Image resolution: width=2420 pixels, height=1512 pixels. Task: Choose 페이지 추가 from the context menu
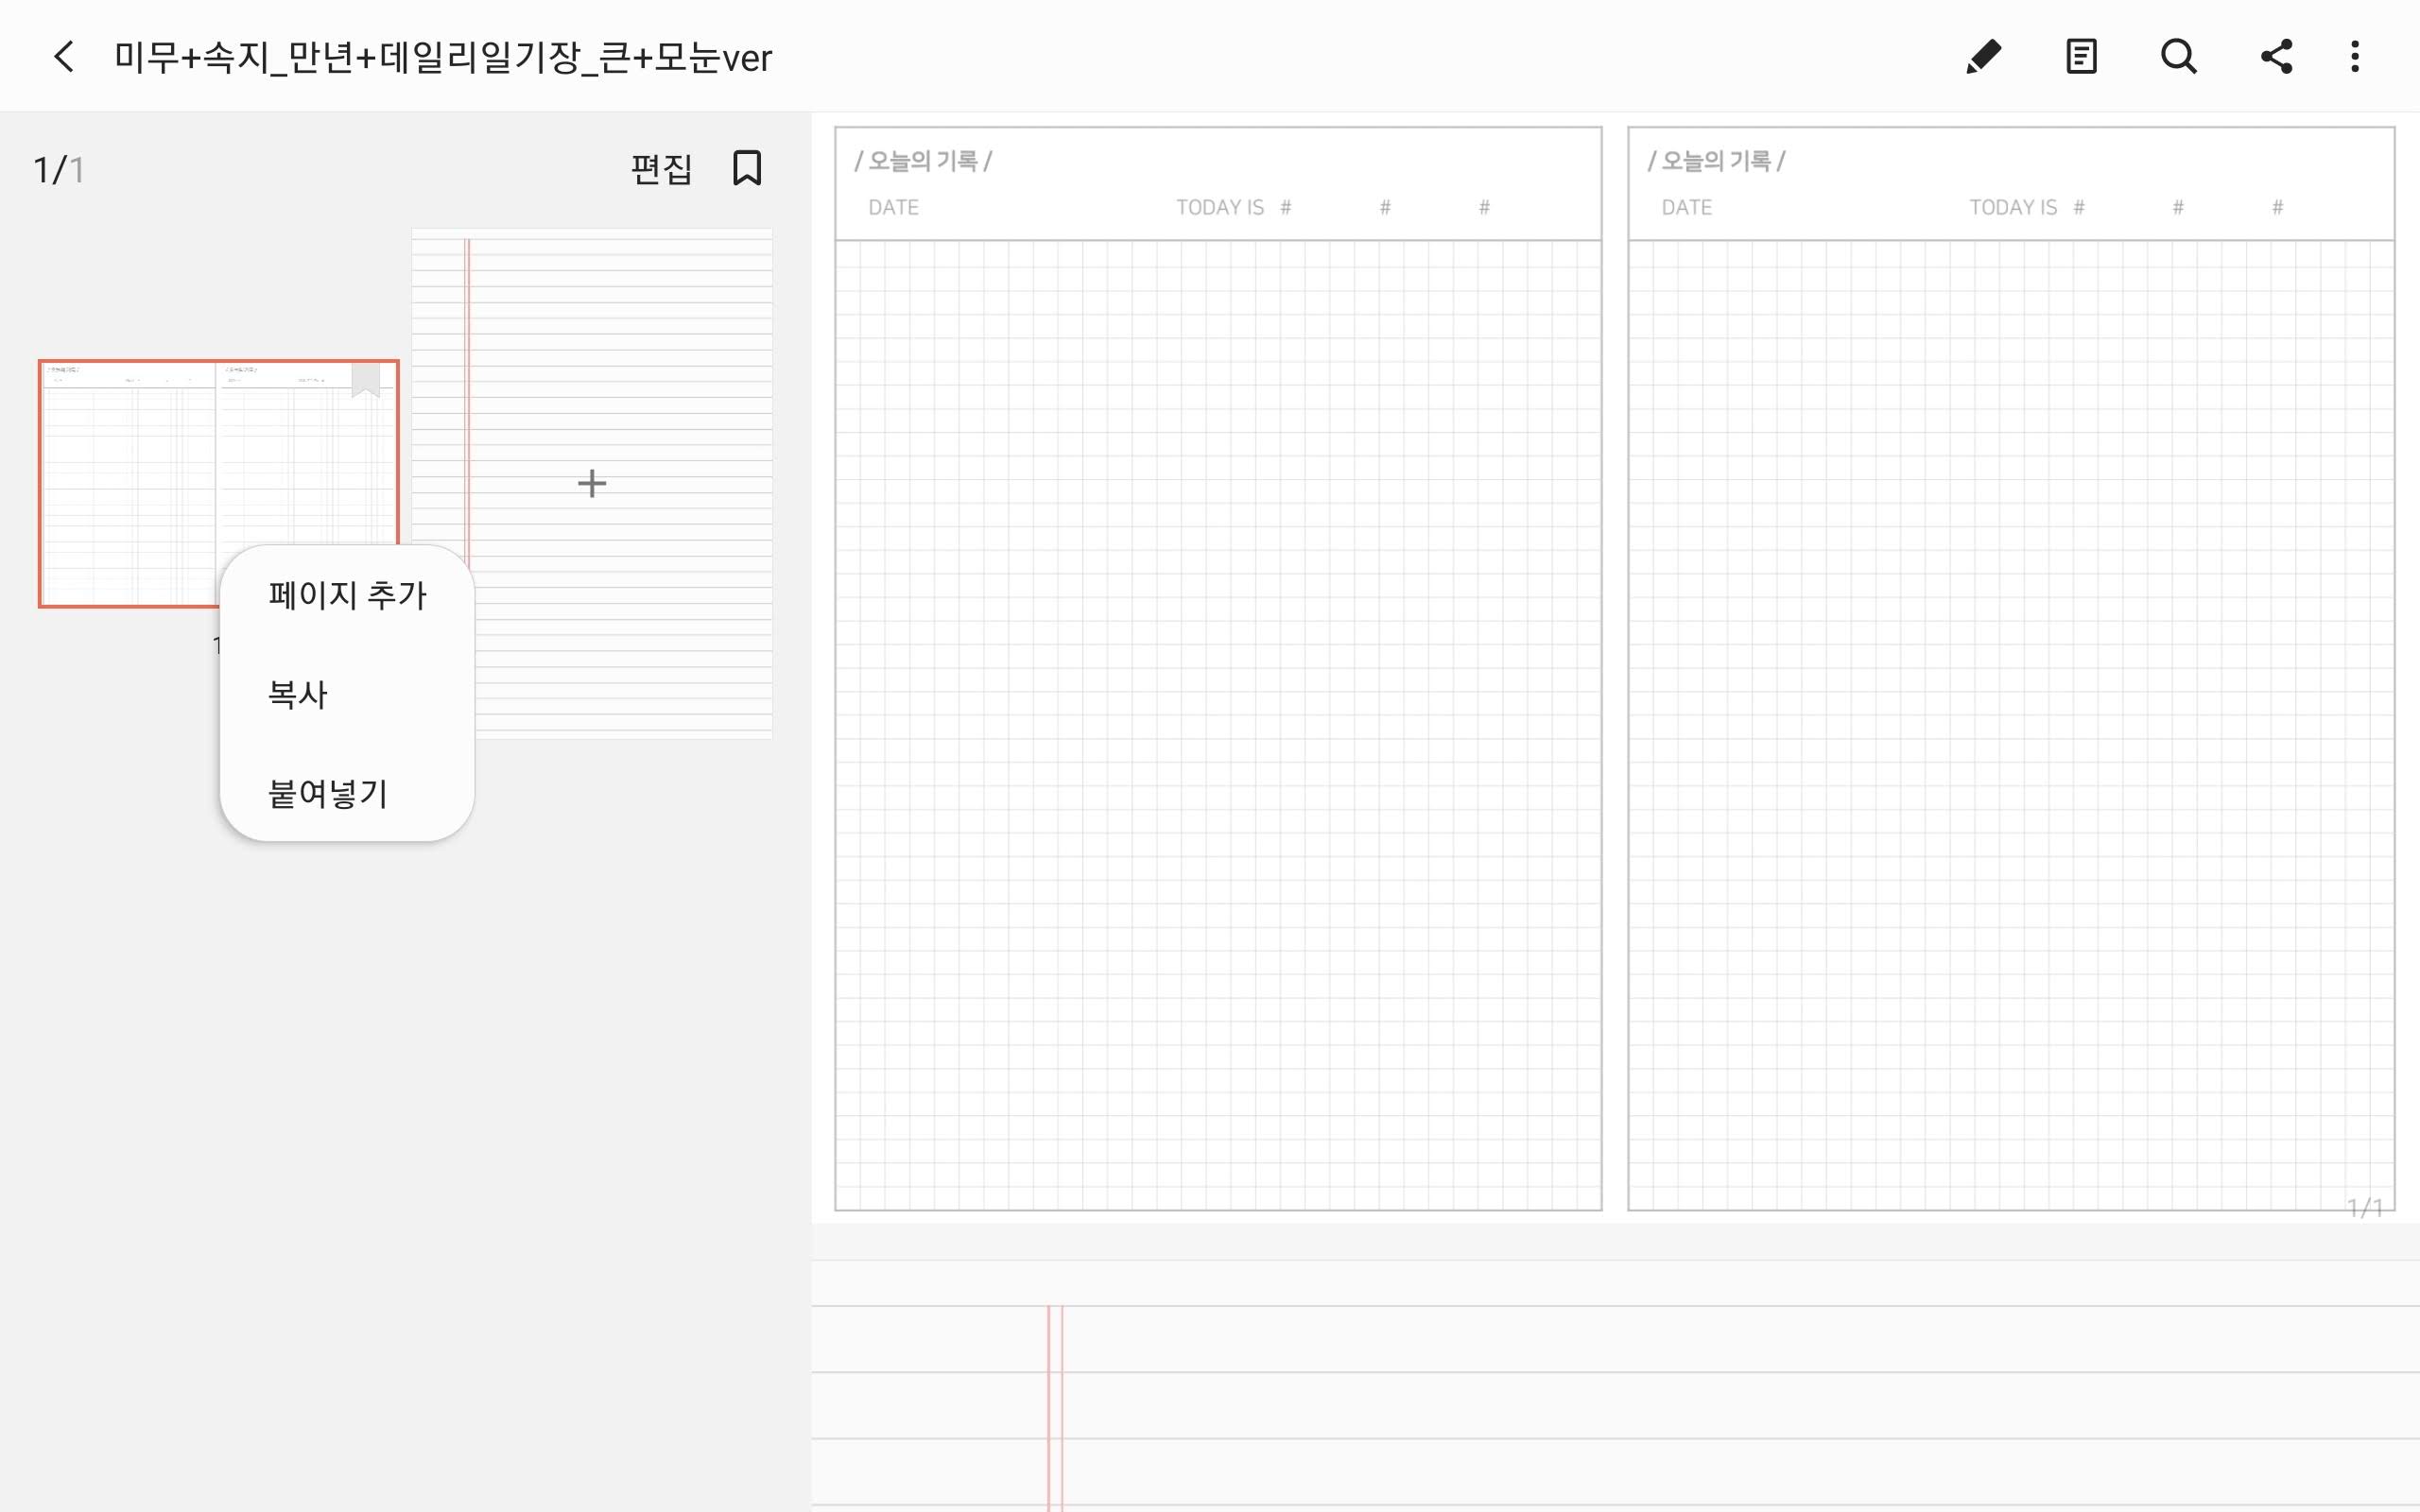347,595
